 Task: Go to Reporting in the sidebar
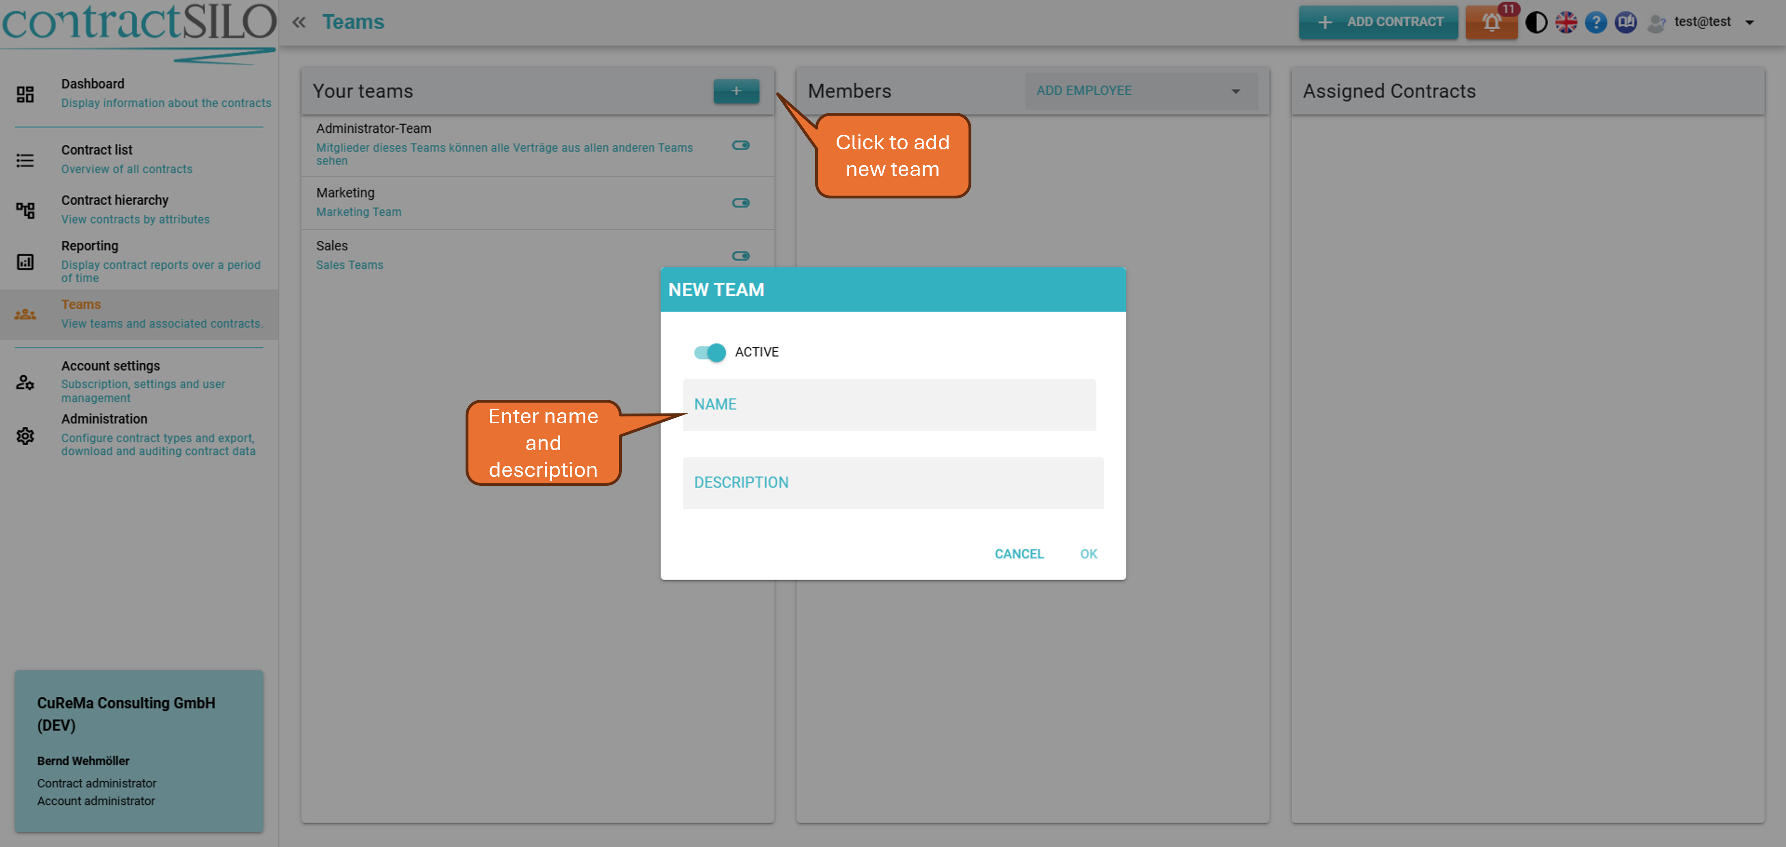tap(89, 246)
